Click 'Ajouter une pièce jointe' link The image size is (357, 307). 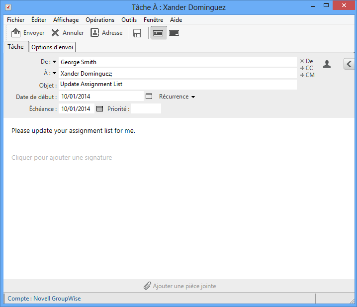(x=184, y=286)
